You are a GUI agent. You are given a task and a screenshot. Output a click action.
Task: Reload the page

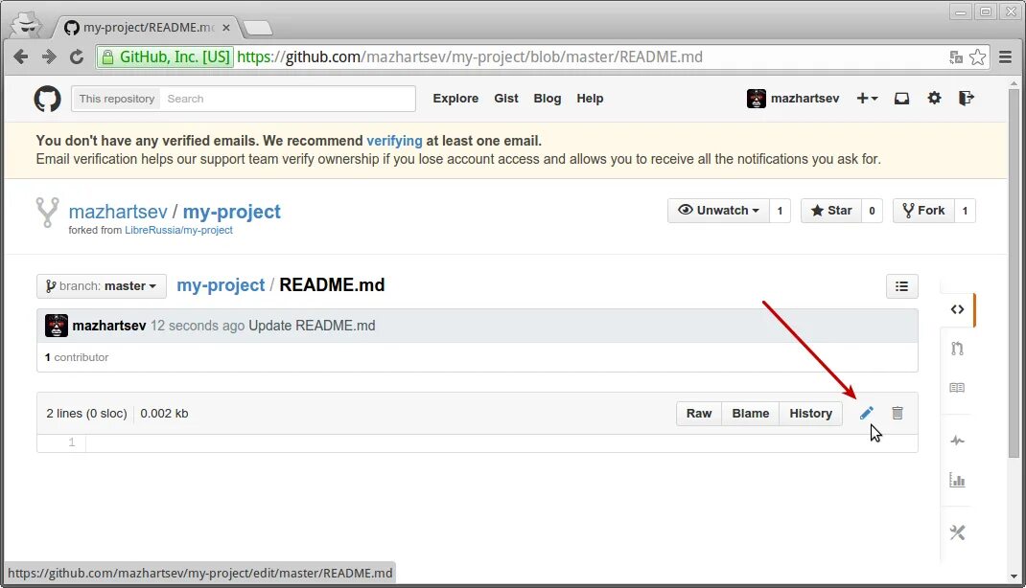[77, 57]
